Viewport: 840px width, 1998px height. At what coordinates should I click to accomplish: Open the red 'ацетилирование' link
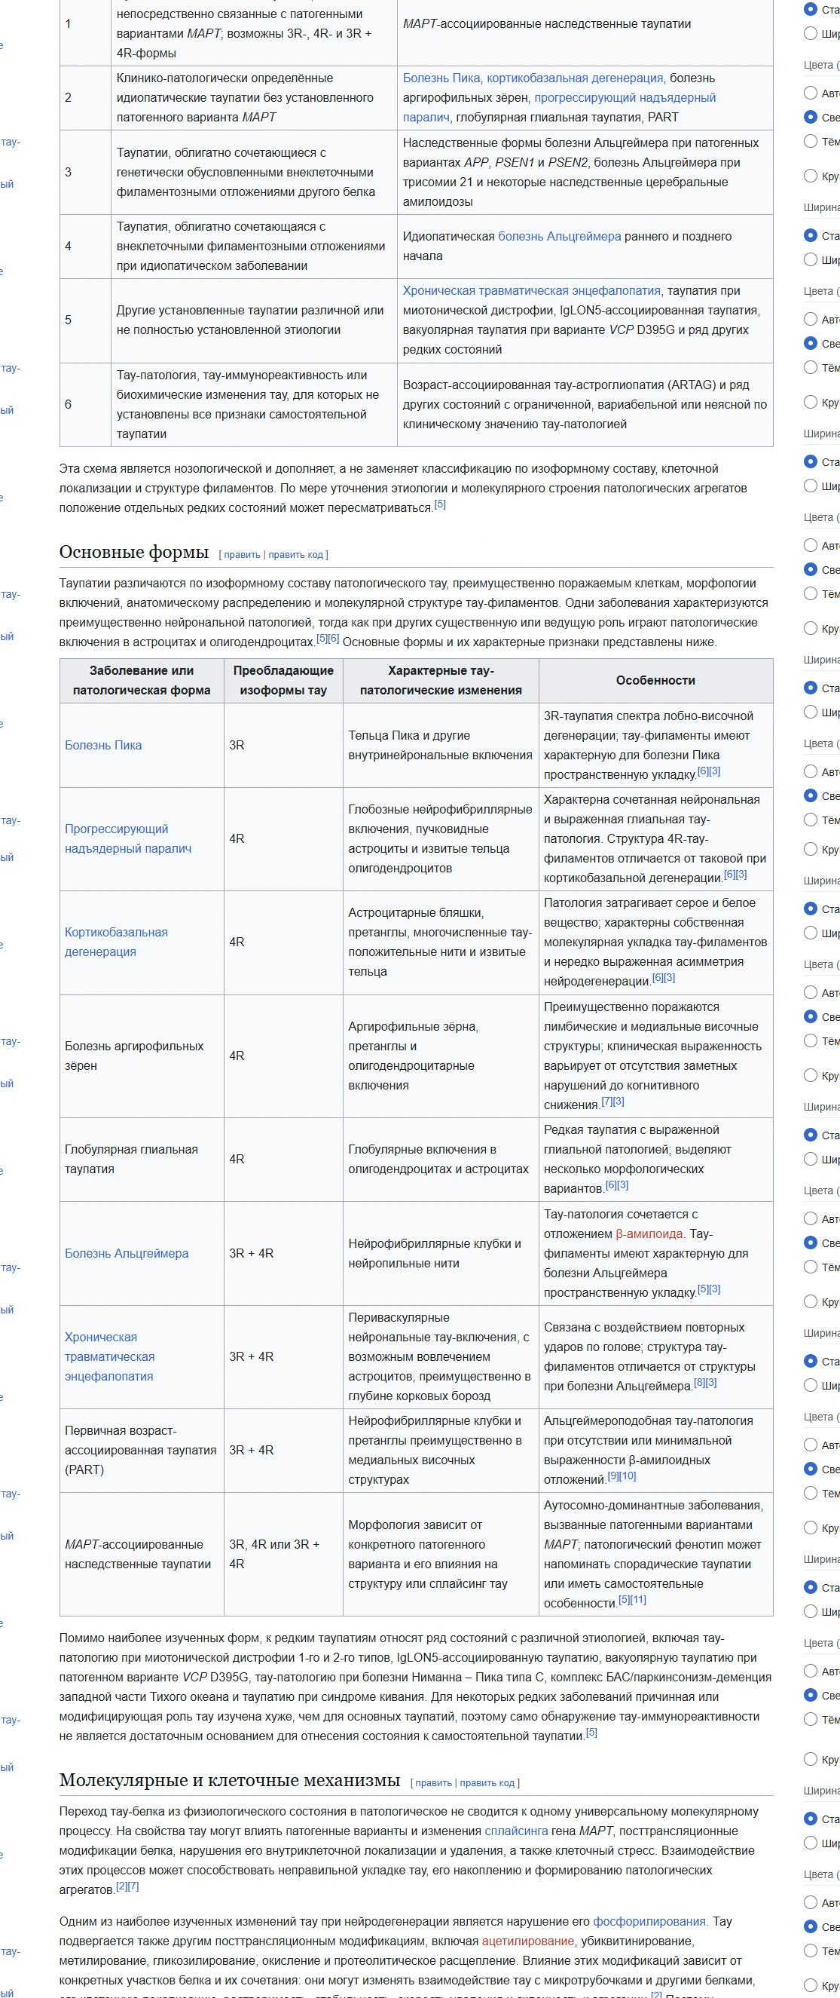(x=527, y=1941)
